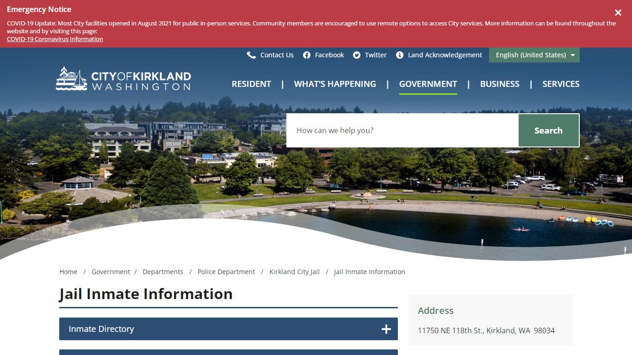Open the Services menu

tap(561, 84)
